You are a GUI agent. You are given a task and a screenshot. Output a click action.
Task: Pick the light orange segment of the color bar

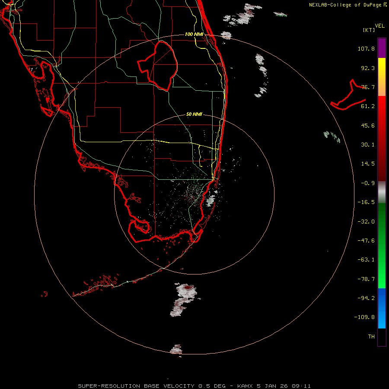pyautogui.click(x=382, y=88)
